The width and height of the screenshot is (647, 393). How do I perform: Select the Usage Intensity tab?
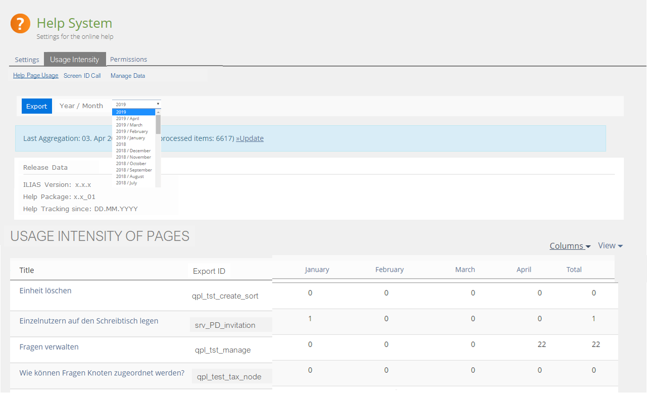tap(75, 60)
